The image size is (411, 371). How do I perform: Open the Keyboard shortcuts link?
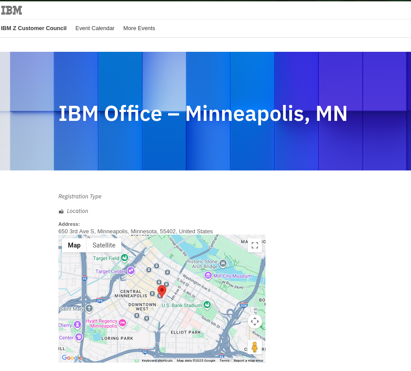[157, 360]
